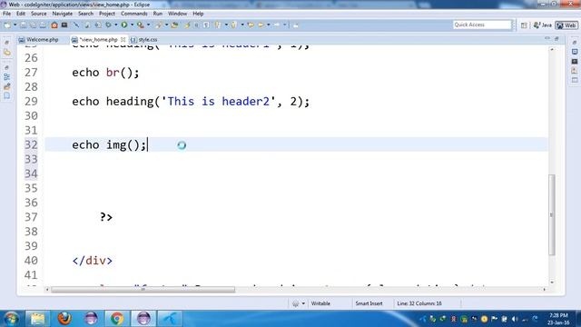Click the Line 32 Column status field
This screenshot has height=327, width=581.
pos(419,303)
